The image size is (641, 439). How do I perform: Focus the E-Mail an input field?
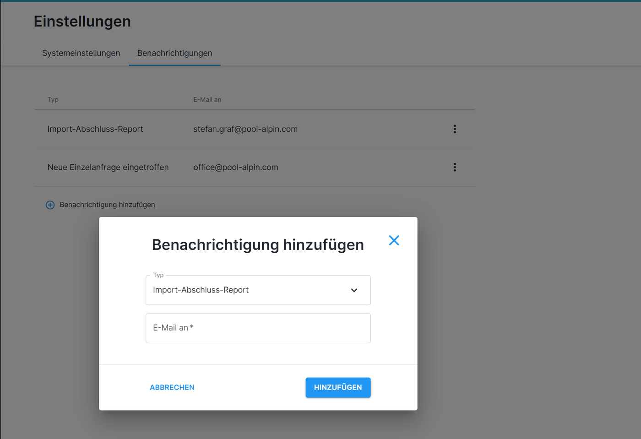coord(258,328)
